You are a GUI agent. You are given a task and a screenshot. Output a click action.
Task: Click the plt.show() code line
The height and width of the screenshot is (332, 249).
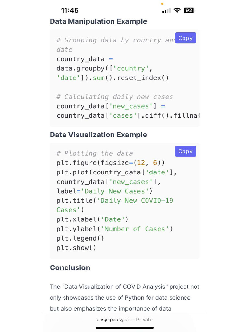click(76, 248)
